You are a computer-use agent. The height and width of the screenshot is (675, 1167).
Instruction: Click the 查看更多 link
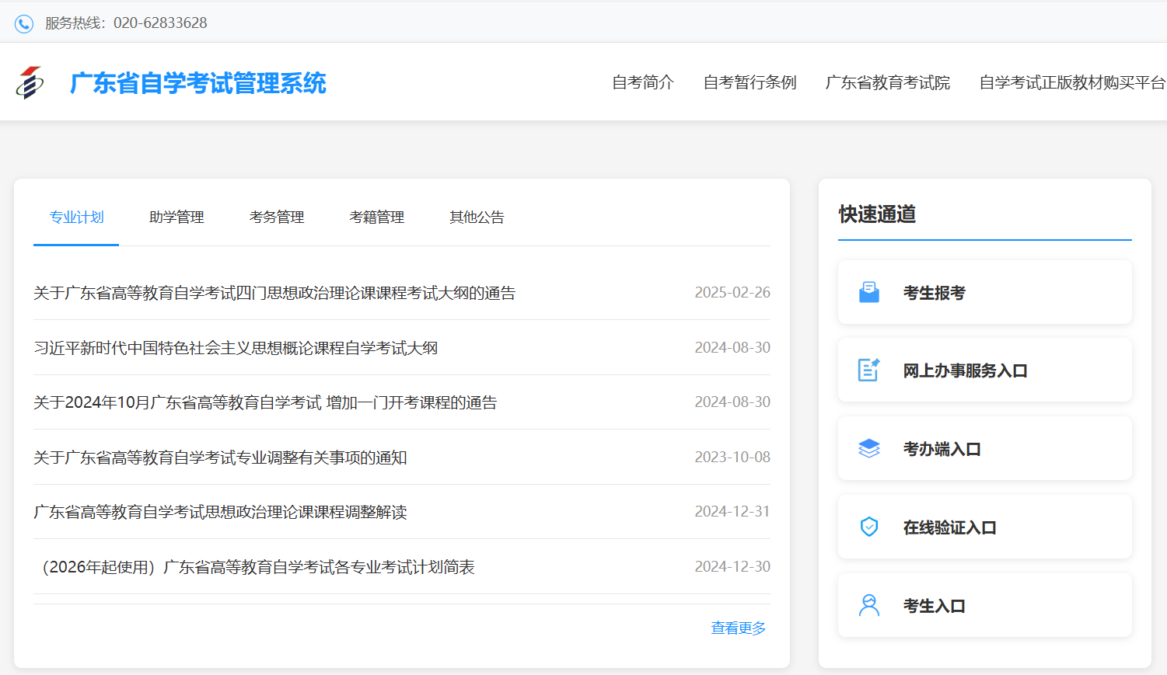(737, 628)
